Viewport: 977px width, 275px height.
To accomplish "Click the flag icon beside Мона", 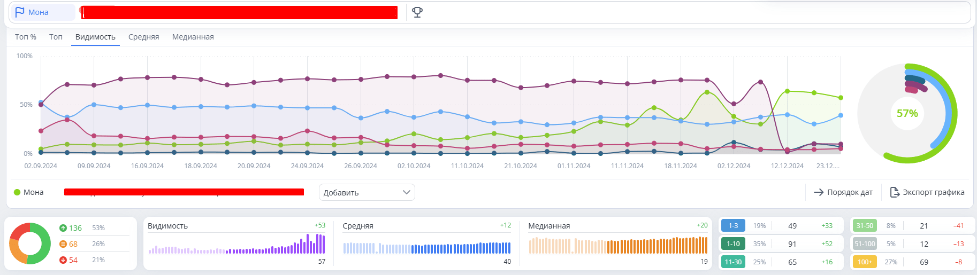I will [x=20, y=12].
